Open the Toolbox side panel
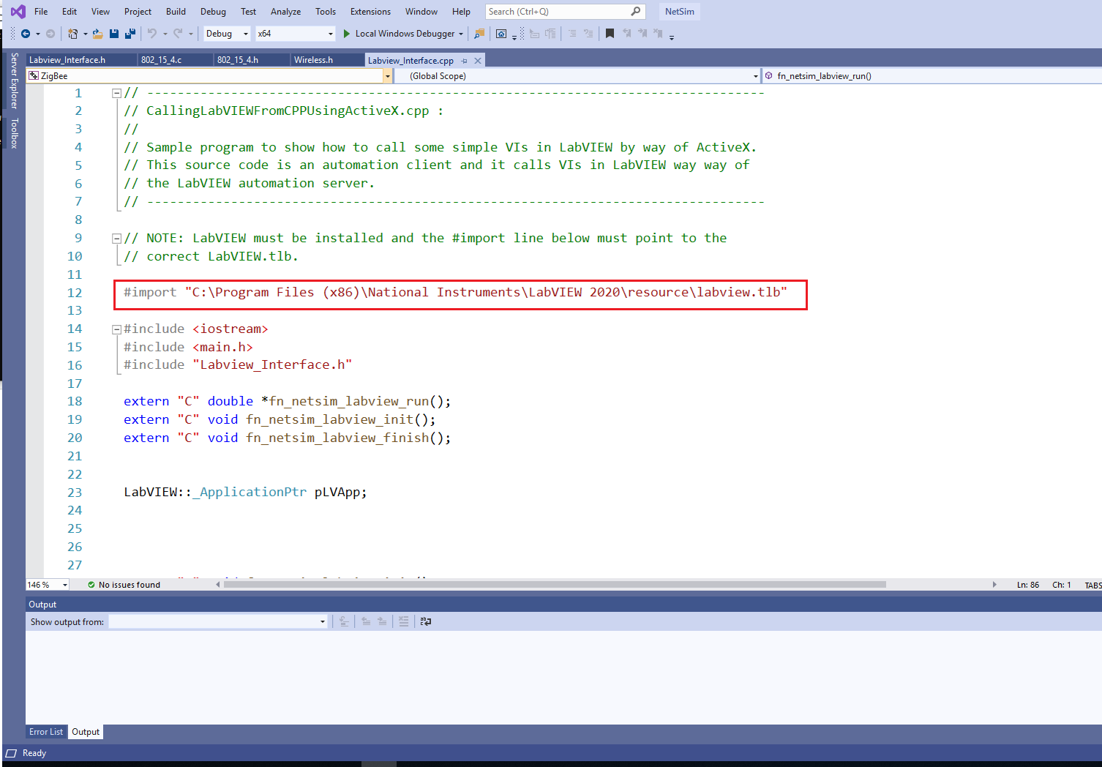The width and height of the screenshot is (1102, 767). pos(14,133)
